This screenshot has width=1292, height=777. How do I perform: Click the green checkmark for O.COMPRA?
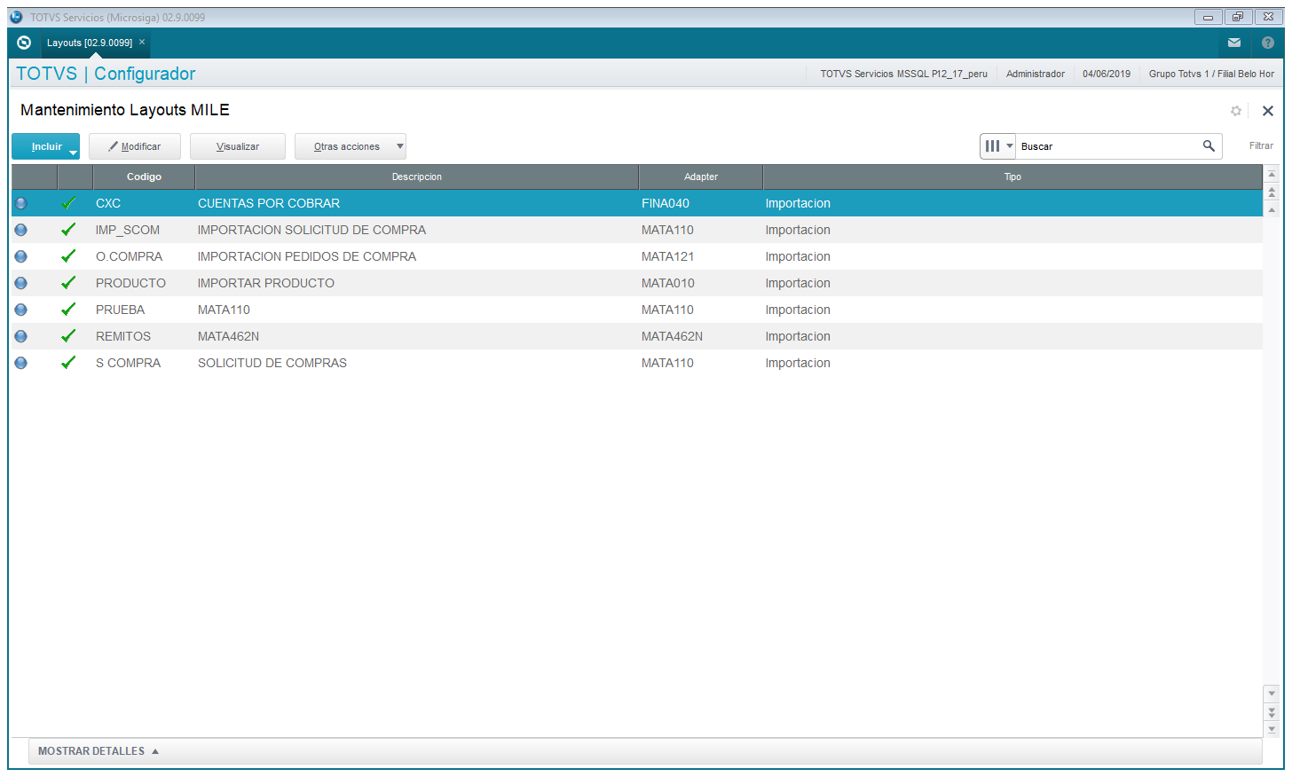[68, 256]
